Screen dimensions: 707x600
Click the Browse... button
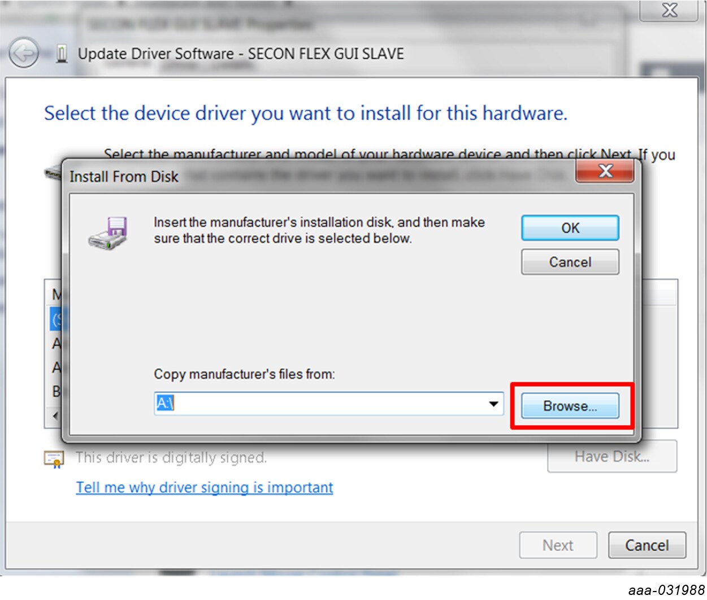point(570,406)
